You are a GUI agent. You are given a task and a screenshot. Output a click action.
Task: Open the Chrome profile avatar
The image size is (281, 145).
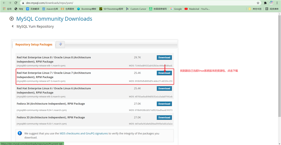272,3
